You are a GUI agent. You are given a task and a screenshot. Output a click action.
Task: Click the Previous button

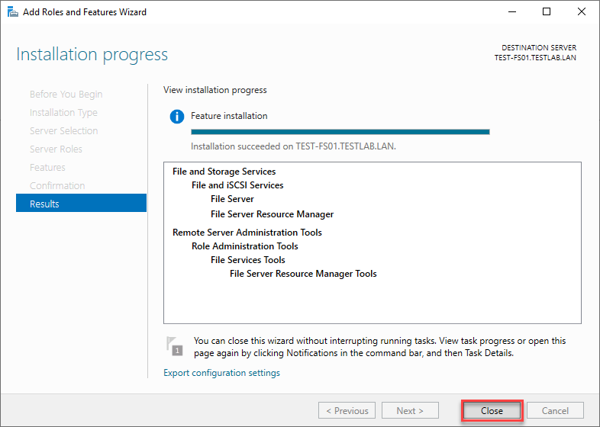pyautogui.click(x=347, y=410)
